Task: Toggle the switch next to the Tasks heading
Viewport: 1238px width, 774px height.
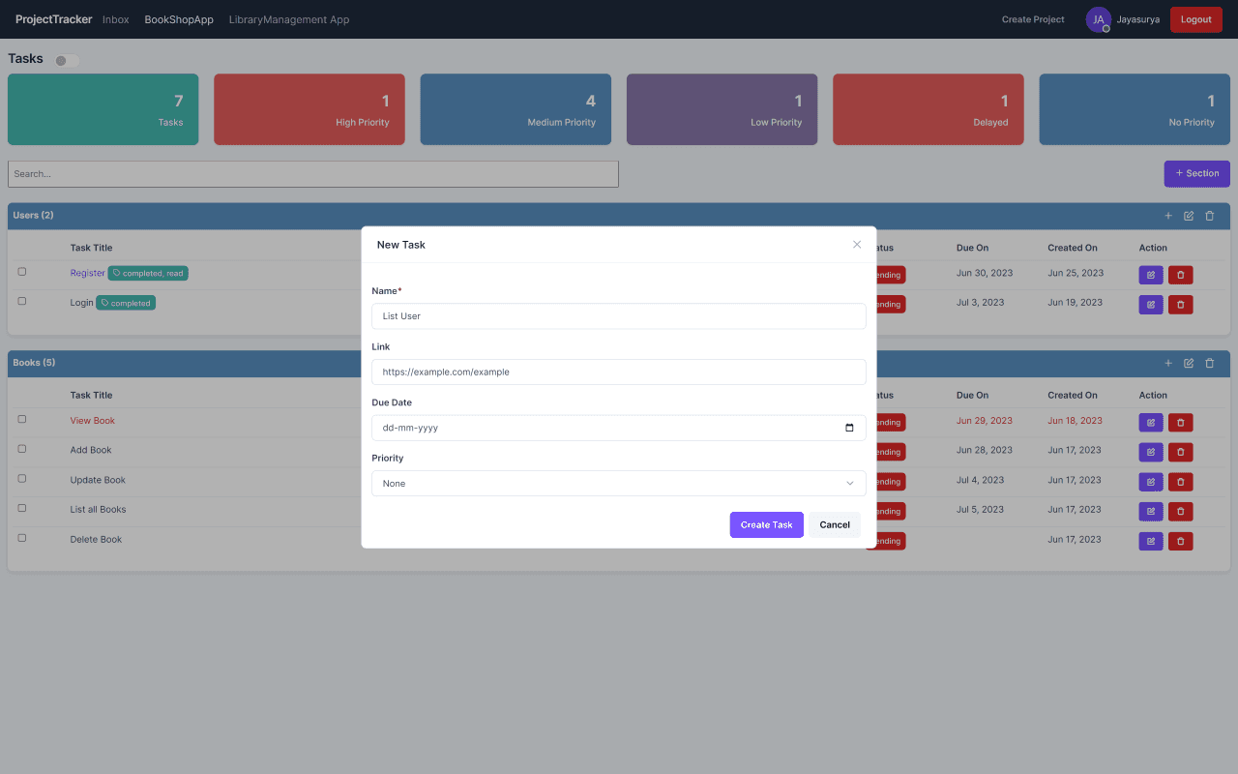Action: pos(66,59)
